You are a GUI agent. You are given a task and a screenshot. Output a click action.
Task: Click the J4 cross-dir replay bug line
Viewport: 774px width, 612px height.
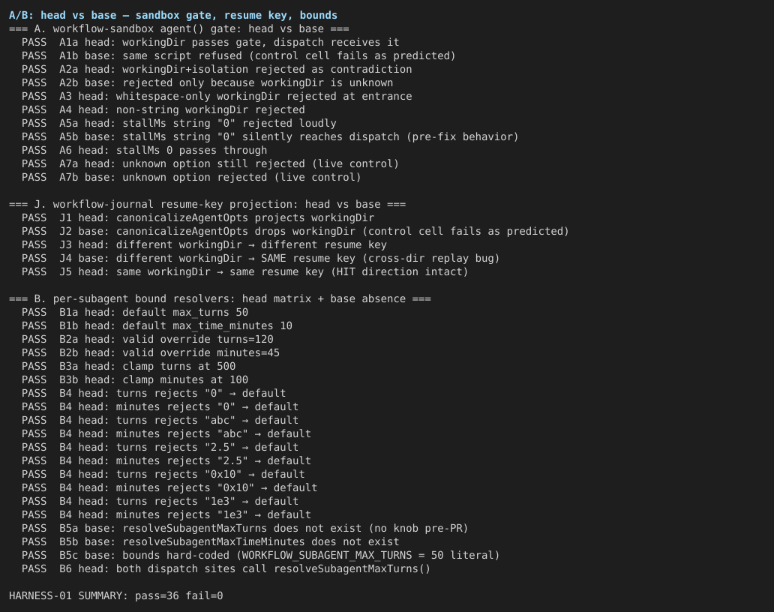(261, 258)
